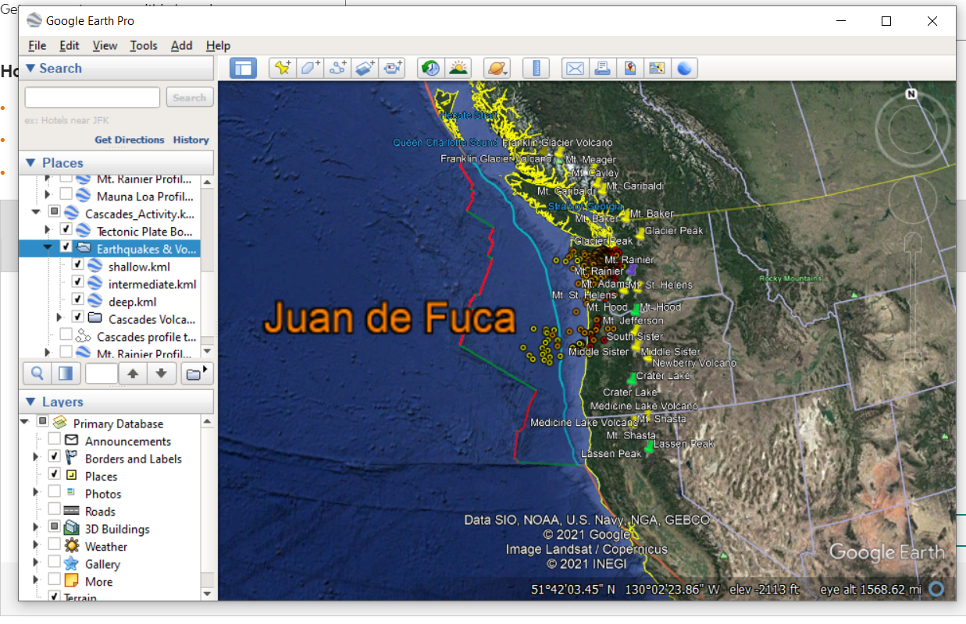Click the Email envelope icon
The image size is (966, 624).
575,68
